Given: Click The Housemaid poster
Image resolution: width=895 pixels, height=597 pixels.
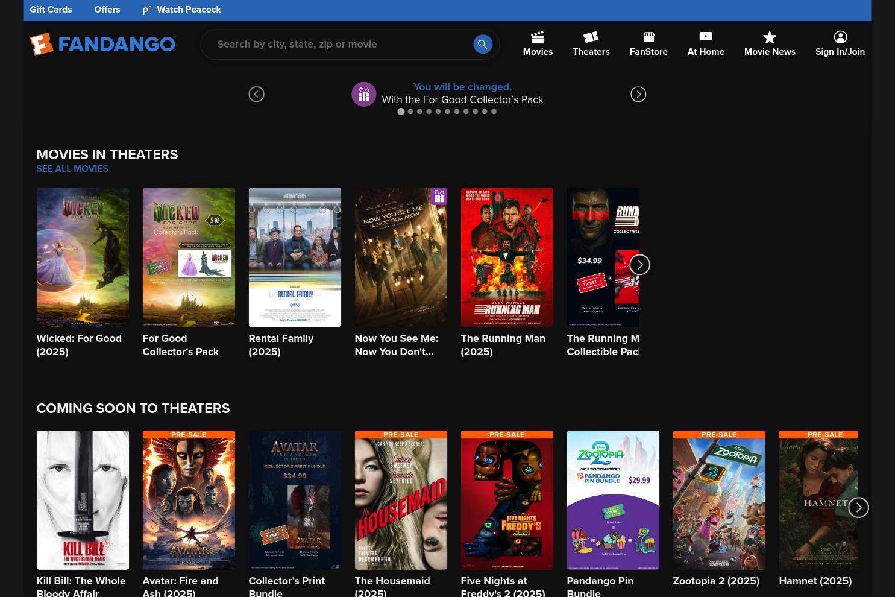Looking at the screenshot, I should (401, 500).
